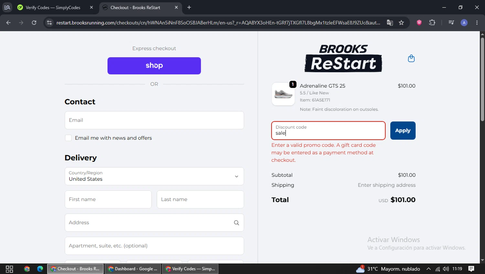
Task: Switch to Dashboard - Google taskbar window
Action: coord(133,269)
